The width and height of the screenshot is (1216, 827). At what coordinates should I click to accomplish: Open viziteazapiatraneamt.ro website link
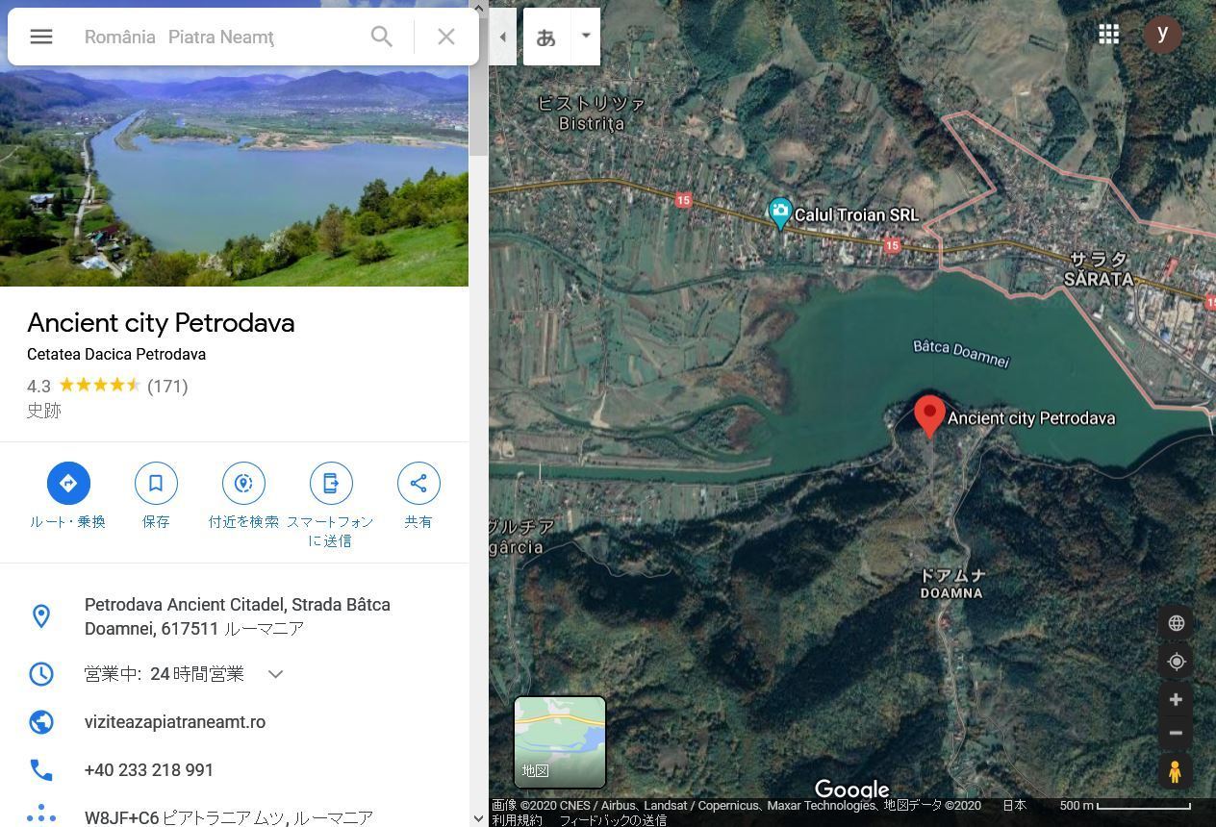coord(175,722)
